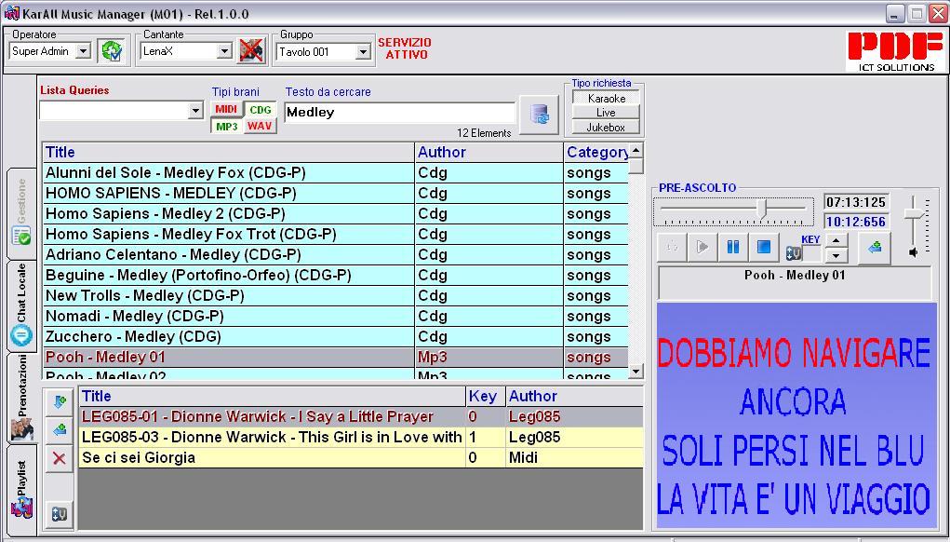Sort song list by Category column header
The width and height of the screenshot is (950, 542).
[x=596, y=152]
